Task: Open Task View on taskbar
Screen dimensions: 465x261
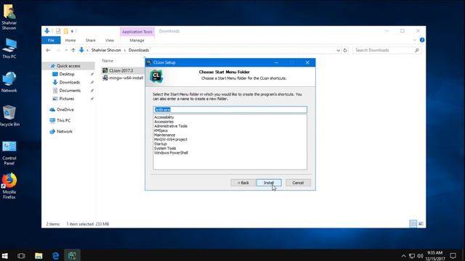Action: tap(21, 256)
